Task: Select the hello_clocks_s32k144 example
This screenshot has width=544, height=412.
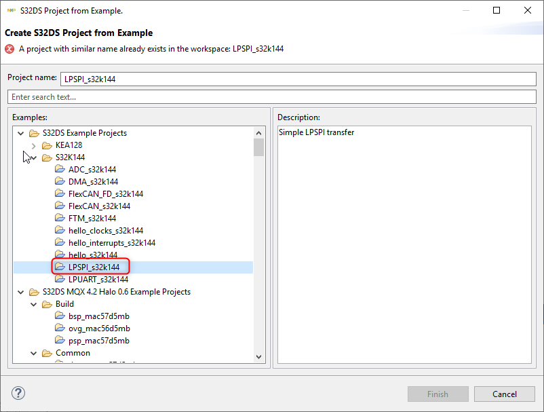Action: 106,231
